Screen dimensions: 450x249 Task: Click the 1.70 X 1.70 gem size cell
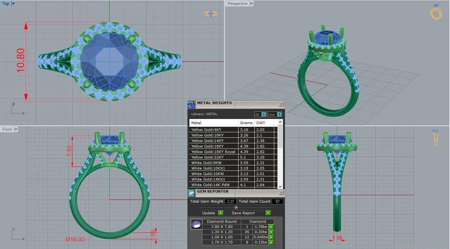pos(222,243)
